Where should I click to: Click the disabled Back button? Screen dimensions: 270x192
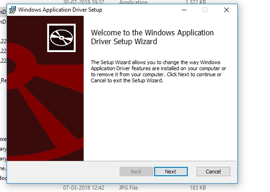click(136, 172)
